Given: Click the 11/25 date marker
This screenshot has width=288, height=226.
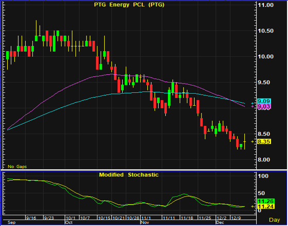Looking at the screenshot, I should click(x=205, y=218).
